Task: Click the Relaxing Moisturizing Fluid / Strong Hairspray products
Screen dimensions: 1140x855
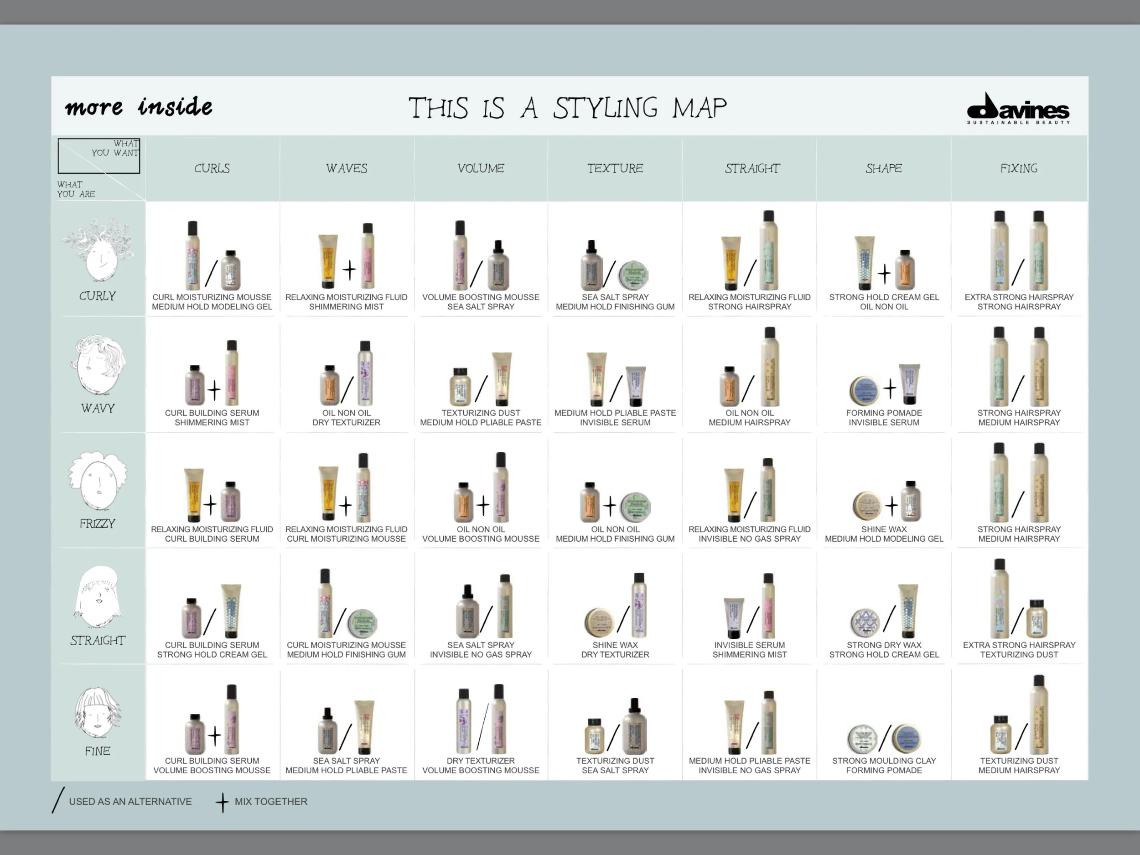Action: point(750,250)
